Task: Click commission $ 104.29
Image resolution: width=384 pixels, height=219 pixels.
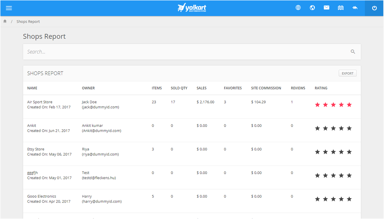Action: click(258, 102)
